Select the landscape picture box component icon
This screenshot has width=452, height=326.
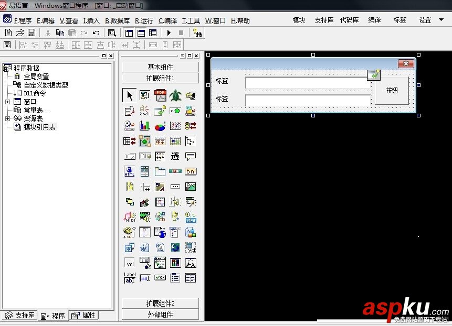point(191,187)
